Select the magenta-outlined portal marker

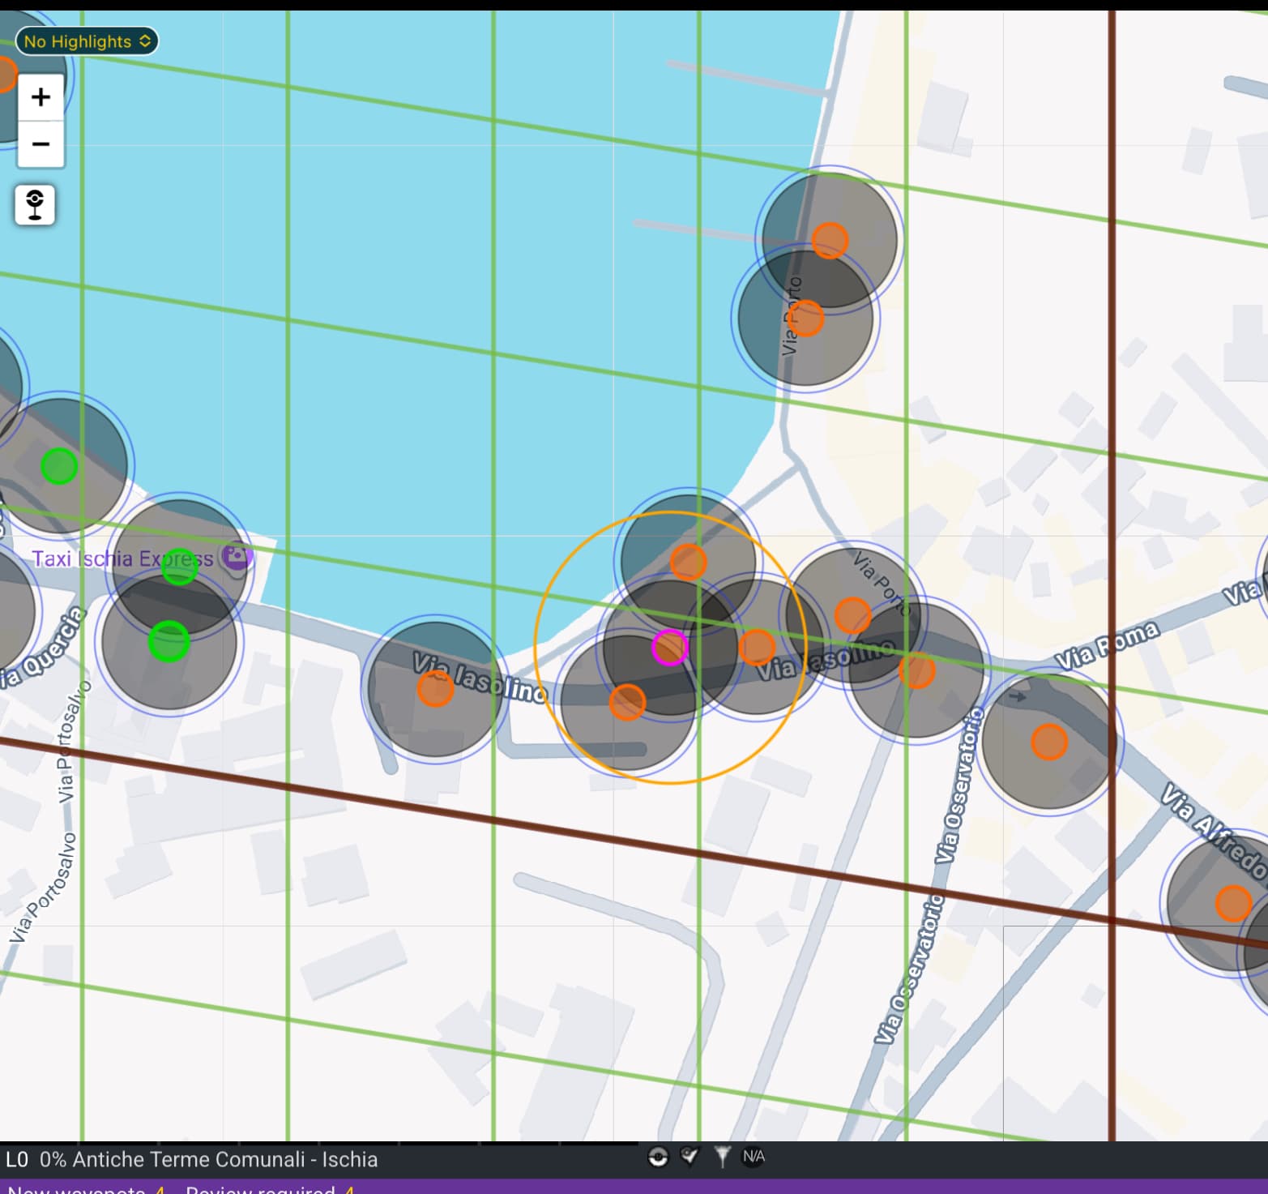(x=670, y=648)
